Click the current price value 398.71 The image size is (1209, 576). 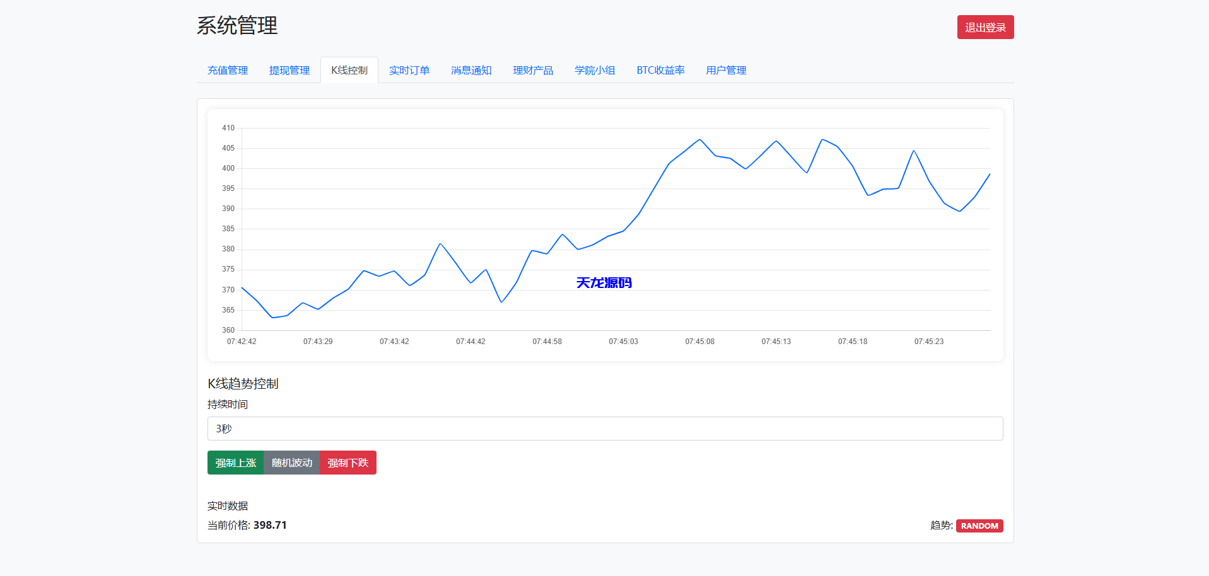pyautogui.click(x=270, y=525)
